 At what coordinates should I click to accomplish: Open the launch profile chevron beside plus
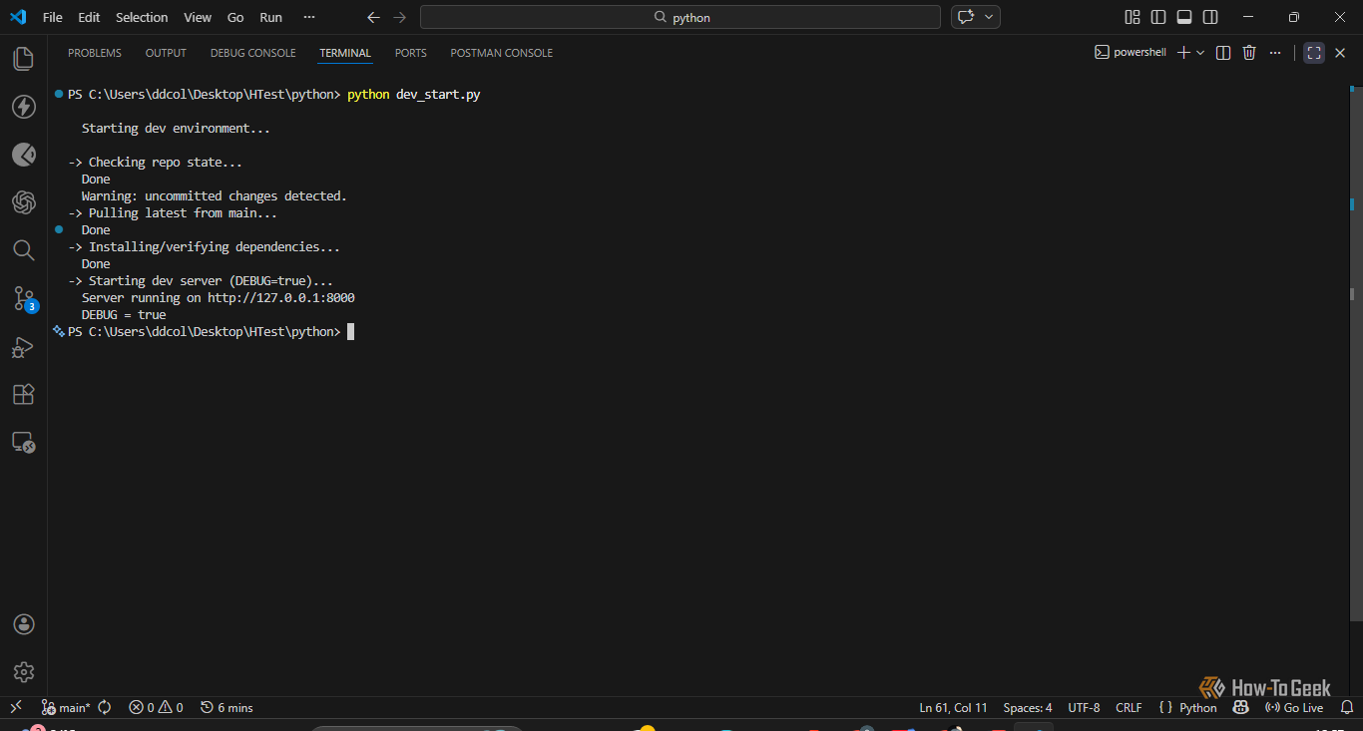(x=1200, y=53)
